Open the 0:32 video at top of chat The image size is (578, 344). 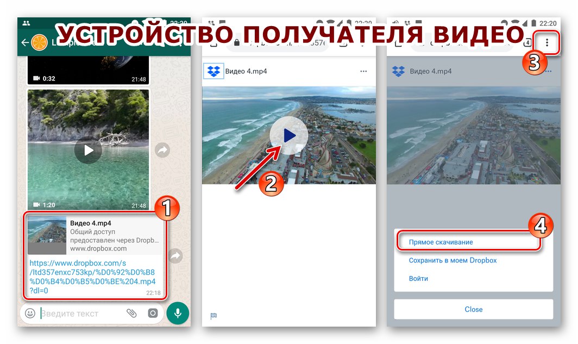tap(88, 70)
